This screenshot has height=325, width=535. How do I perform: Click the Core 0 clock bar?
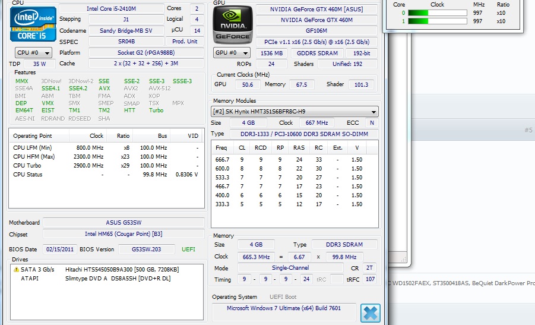pos(438,13)
